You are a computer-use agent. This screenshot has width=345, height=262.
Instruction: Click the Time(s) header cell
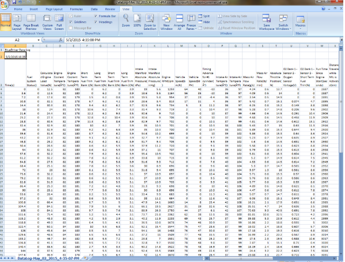point(15,73)
